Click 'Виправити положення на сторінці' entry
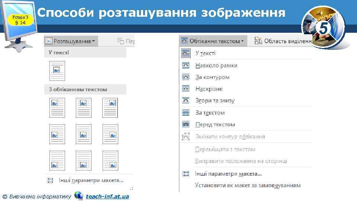This screenshot has width=357, height=201. pyautogui.click(x=246, y=161)
